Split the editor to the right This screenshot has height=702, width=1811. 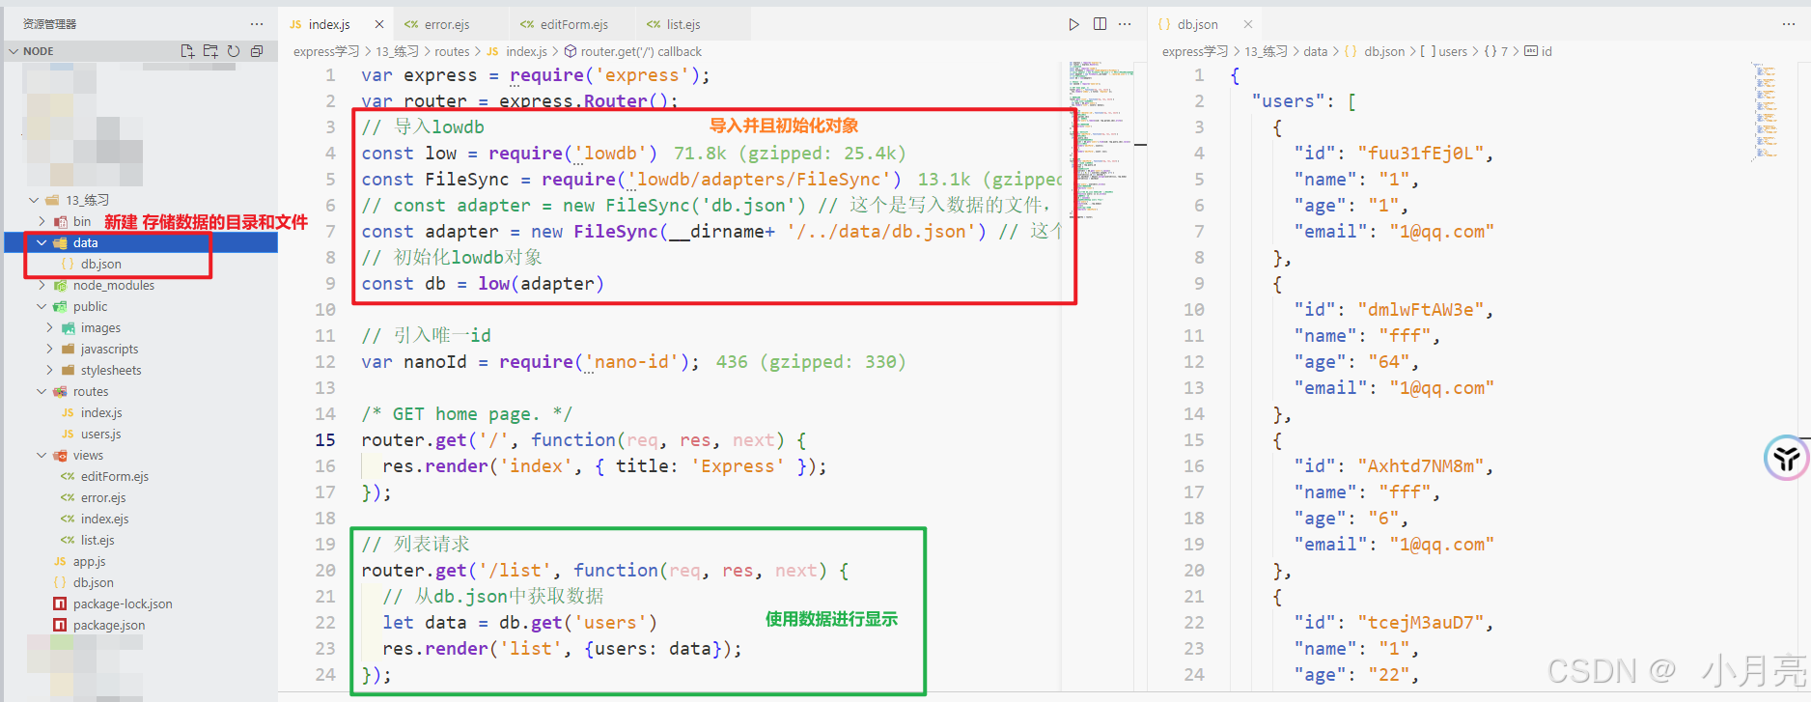click(1100, 24)
